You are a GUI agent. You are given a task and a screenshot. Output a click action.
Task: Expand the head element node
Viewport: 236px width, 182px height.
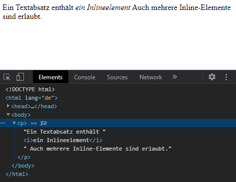[x=8, y=106]
